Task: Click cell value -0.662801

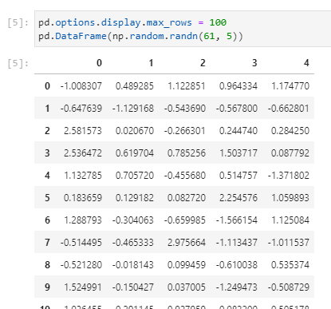Action: coord(289,109)
